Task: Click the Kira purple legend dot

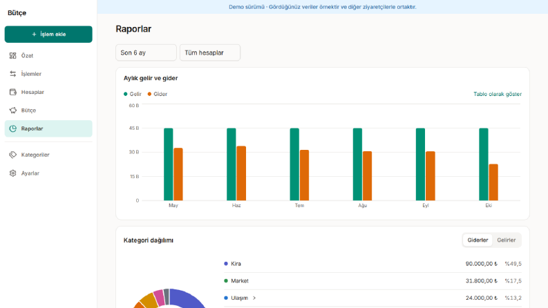Action: coord(226,264)
